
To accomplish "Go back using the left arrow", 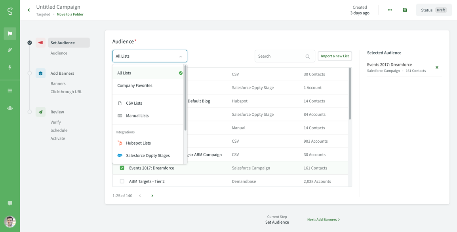I will pos(29,10).
